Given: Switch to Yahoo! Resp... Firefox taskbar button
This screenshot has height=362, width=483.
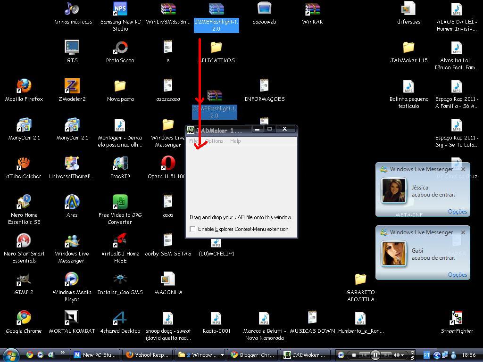Looking at the screenshot, I should click(x=147, y=355).
